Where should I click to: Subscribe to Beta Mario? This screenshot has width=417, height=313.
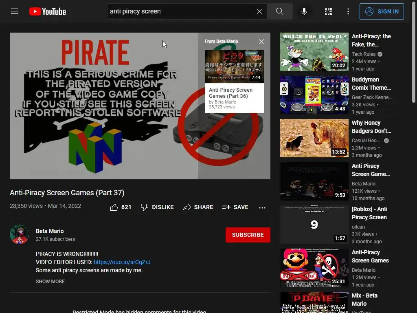pos(248,235)
